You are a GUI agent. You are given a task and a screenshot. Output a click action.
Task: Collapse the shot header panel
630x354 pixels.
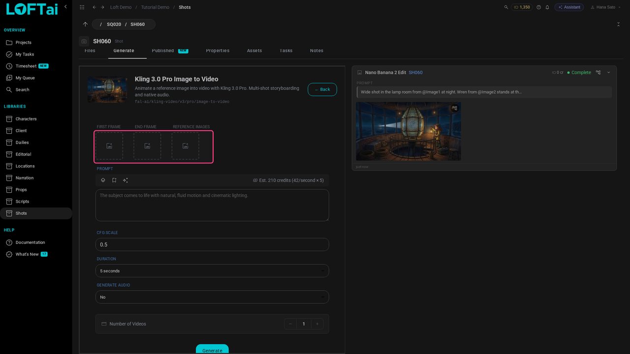coord(618,24)
